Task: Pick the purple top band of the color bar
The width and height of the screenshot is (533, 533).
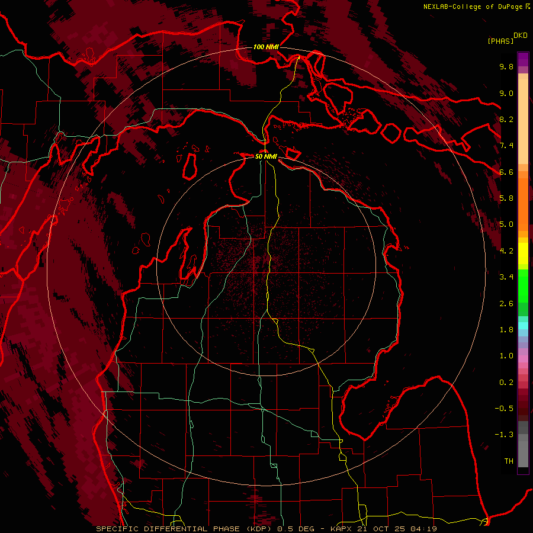Action: click(523, 59)
